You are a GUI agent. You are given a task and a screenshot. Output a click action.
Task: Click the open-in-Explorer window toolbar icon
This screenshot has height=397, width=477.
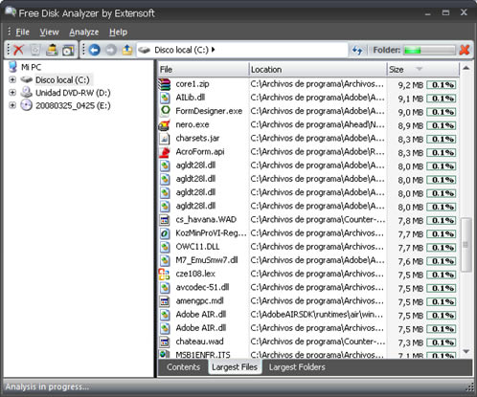68,50
